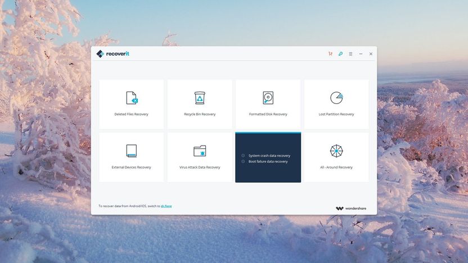This screenshot has height=263, width=468.
Task: Open Virus Attack Data Recovery icon
Action: (x=200, y=151)
